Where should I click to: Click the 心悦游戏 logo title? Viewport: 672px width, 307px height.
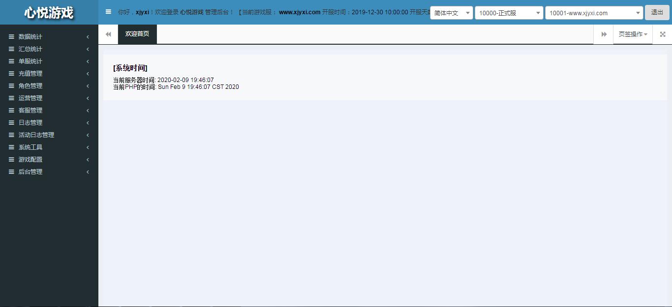[x=49, y=13]
